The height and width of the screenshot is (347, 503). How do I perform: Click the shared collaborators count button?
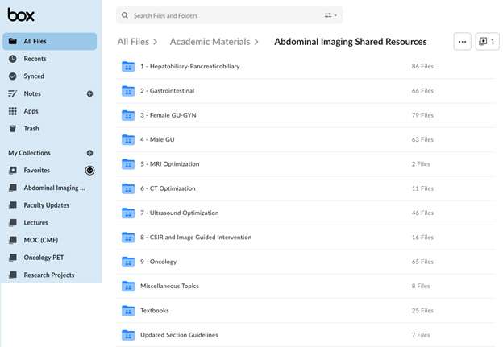(x=487, y=42)
